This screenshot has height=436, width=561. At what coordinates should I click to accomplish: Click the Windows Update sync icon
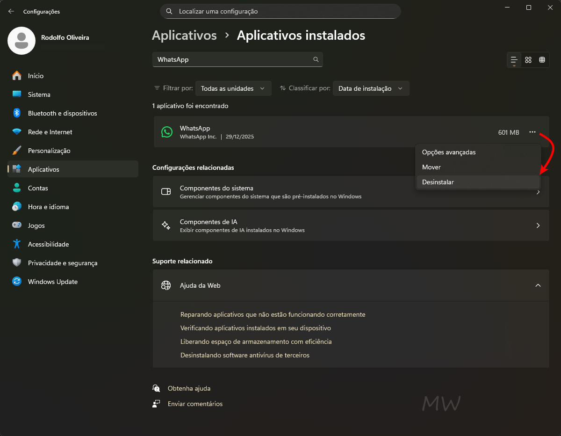[x=17, y=282]
